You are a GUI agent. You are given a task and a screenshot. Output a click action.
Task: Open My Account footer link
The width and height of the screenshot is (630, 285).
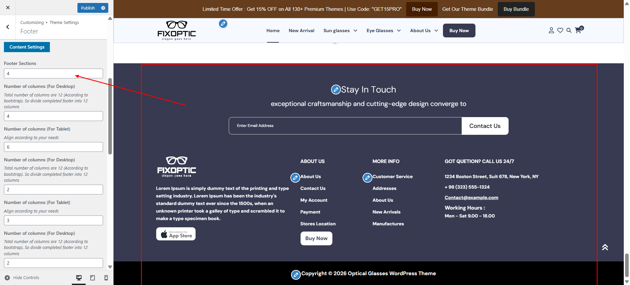[x=314, y=200]
